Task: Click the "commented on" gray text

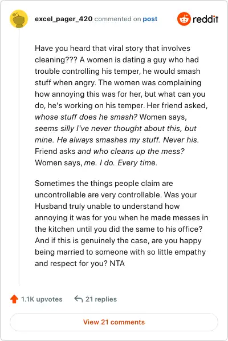Action: pyautogui.click(x=117, y=19)
